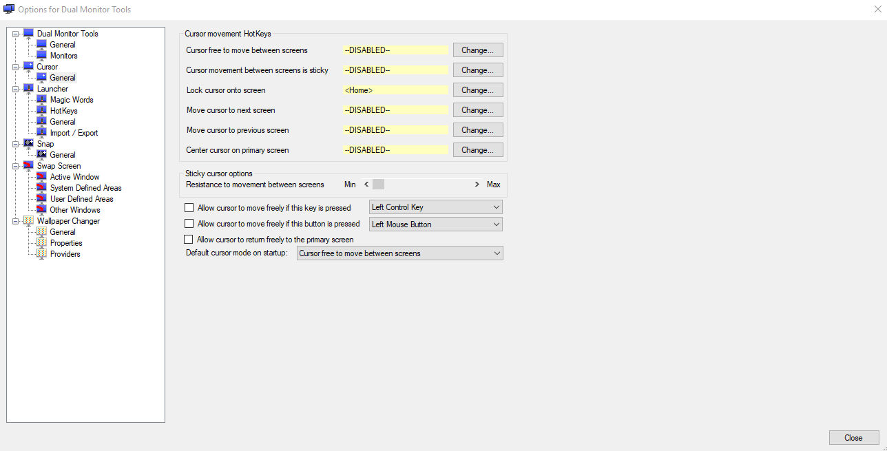This screenshot has height=451, width=887.
Task: Click icon beside General under Launcher
Action: click(x=41, y=122)
